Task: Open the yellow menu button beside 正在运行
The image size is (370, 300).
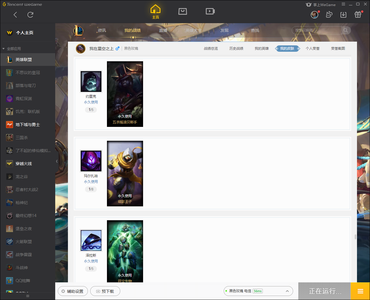Action: (x=360, y=291)
